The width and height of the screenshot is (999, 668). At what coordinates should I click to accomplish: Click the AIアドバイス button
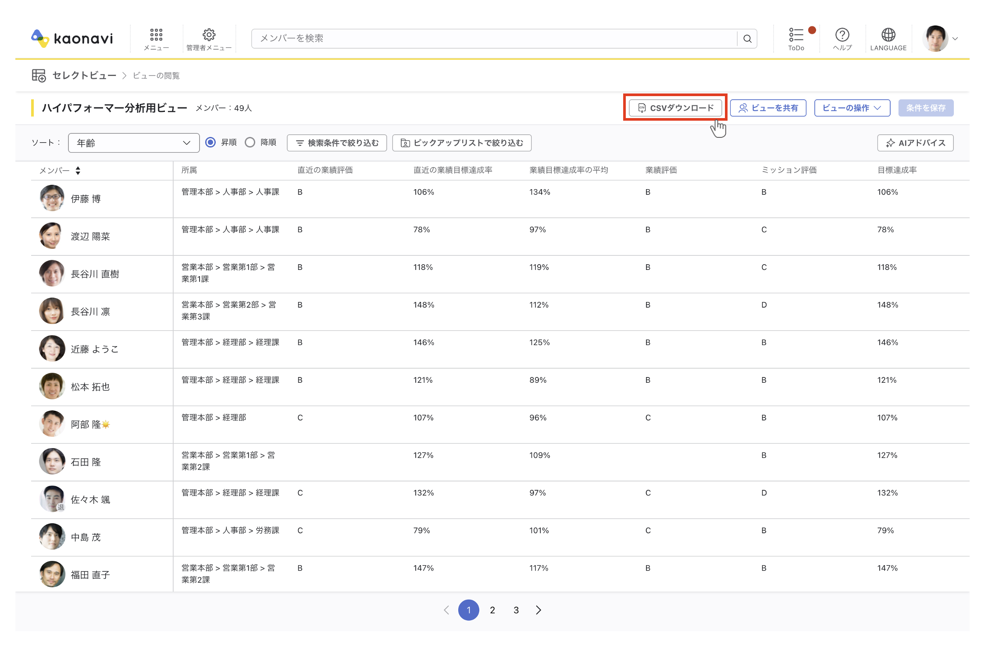(915, 143)
